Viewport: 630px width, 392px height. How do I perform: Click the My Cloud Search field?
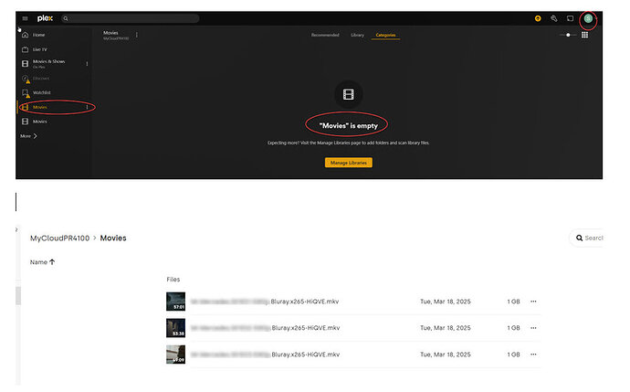tap(586, 238)
